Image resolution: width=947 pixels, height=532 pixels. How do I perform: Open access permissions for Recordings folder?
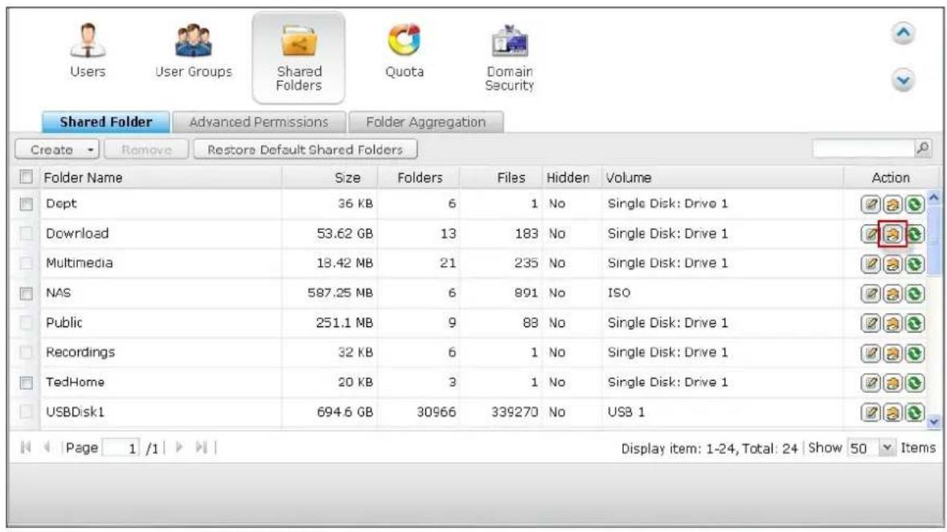[x=892, y=353]
